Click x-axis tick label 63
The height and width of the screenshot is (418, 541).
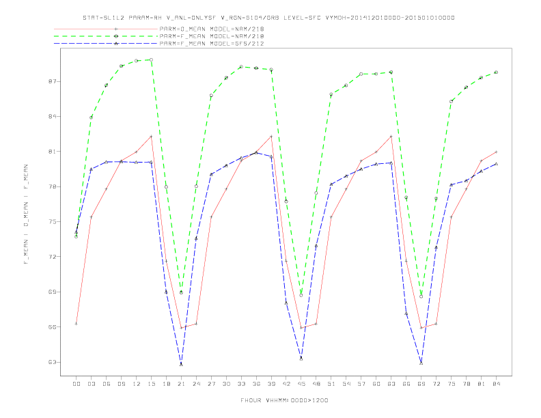point(391,384)
